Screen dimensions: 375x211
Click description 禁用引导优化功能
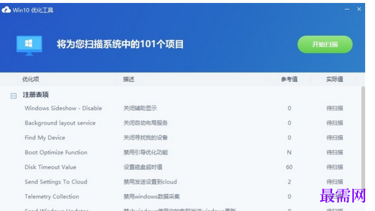pos(145,152)
